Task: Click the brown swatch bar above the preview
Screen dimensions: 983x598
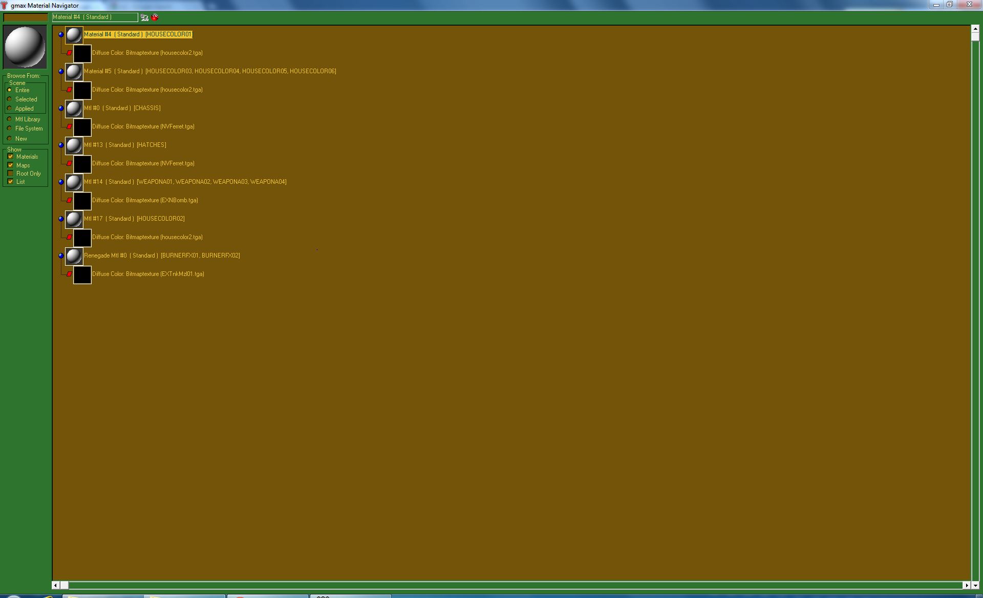Action: [26, 17]
